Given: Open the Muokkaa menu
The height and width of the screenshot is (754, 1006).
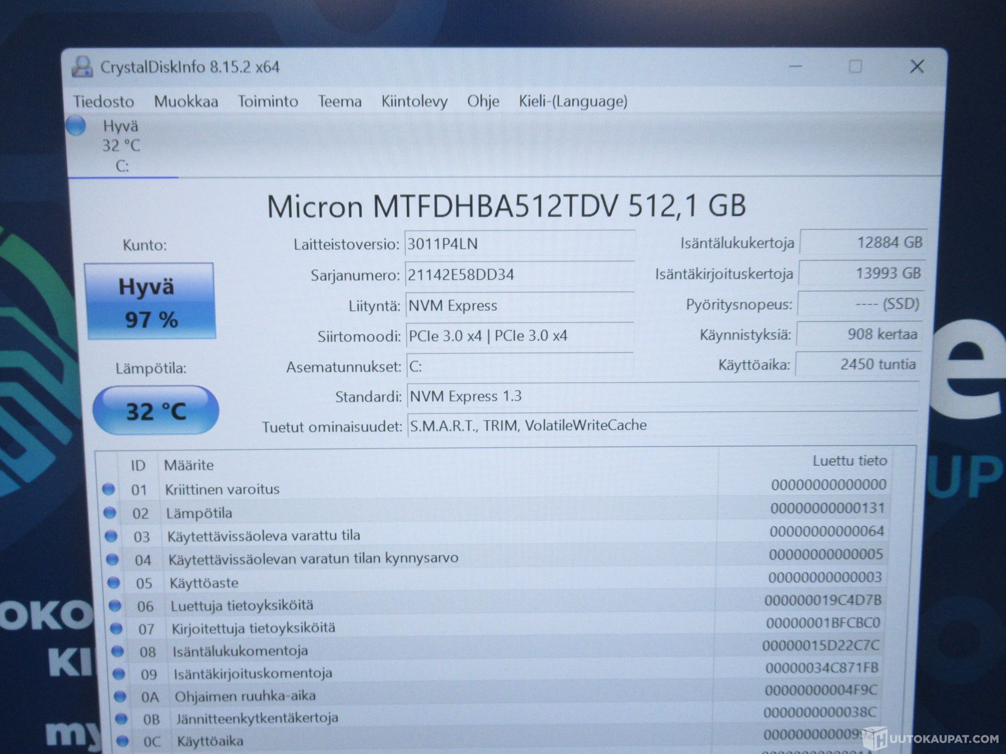Looking at the screenshot, I should pos(186,102).
